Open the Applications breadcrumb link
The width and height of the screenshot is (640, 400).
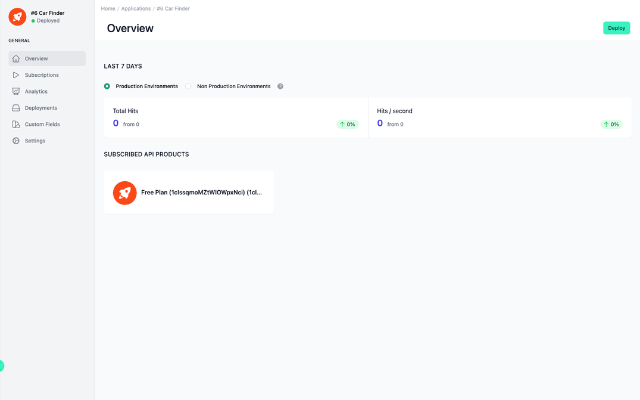pos(136,8)
